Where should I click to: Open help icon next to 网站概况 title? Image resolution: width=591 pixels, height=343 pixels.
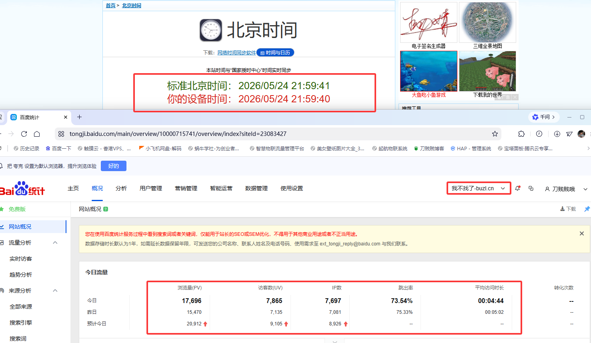pos(106,209)
